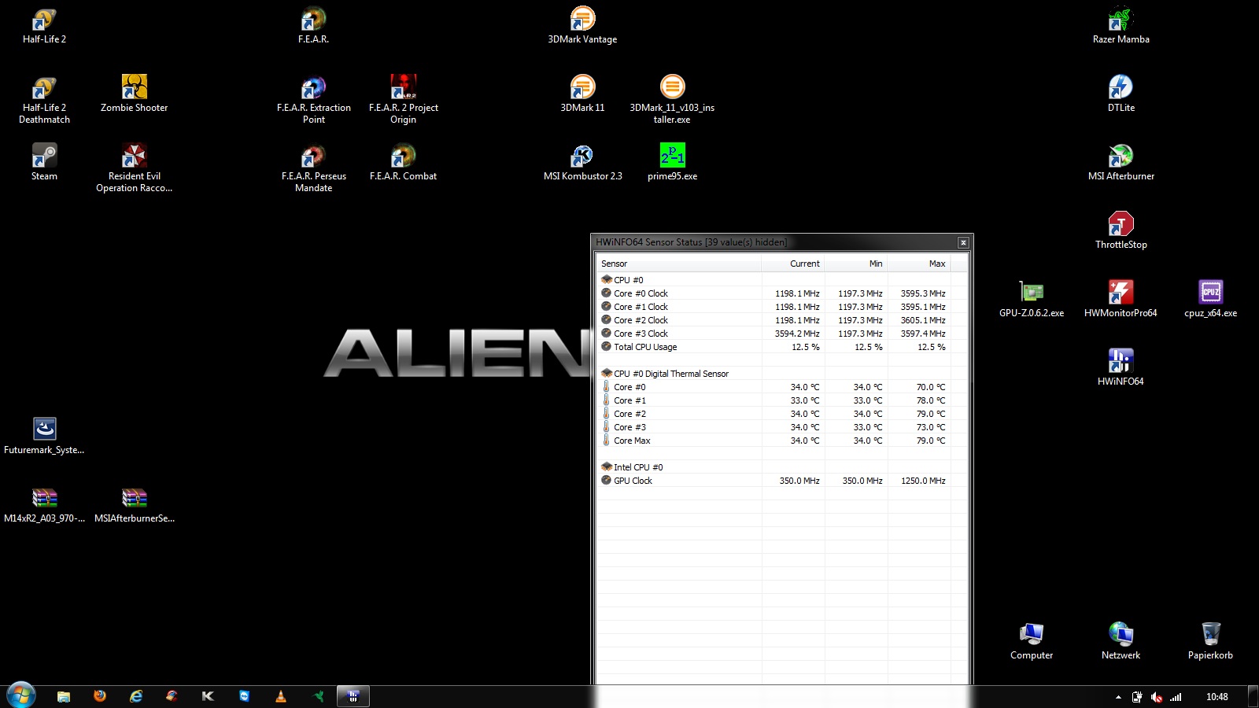Select the 3DMark 11 desktop shortcut
The width and height of the screenshot is (1259, 708).
[582, 94]
